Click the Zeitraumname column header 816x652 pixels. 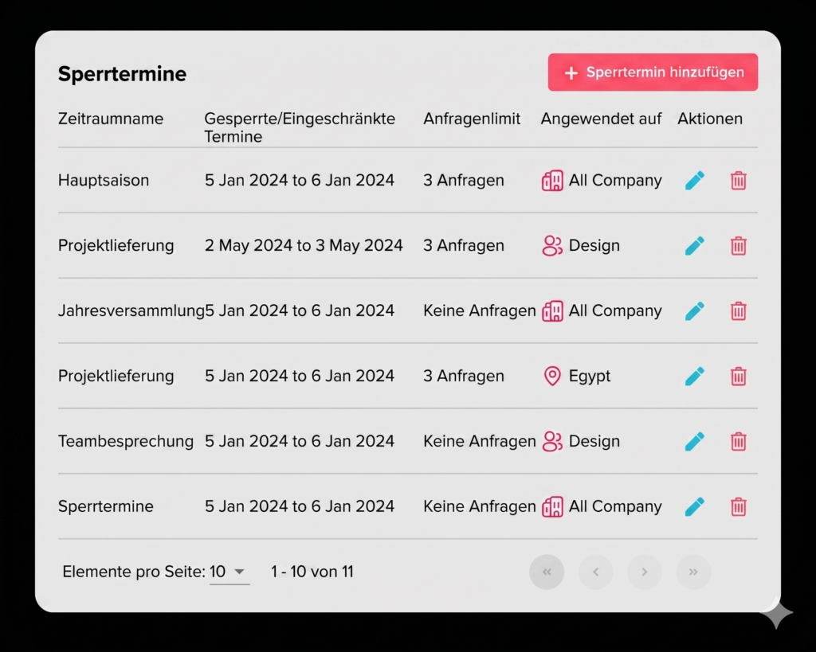111,119
